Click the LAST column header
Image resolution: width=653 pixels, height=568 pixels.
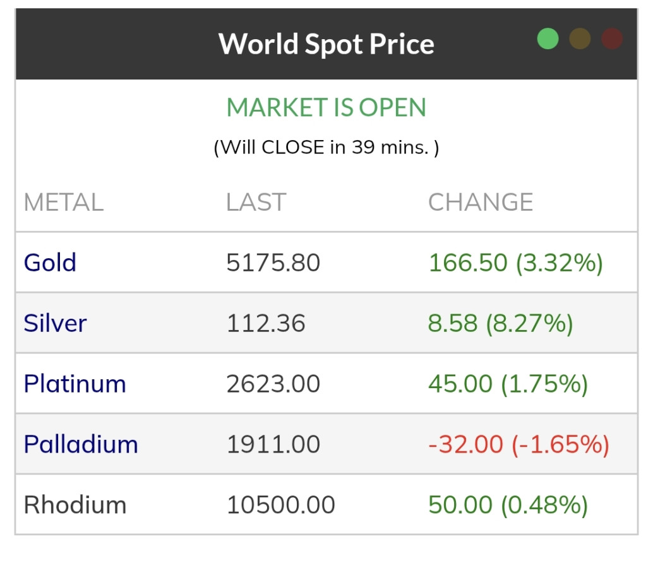(x=256, y=203)
